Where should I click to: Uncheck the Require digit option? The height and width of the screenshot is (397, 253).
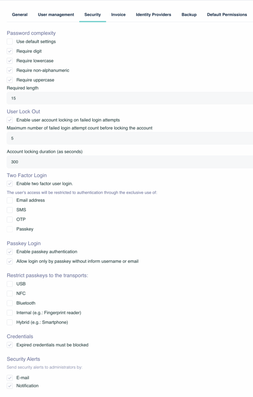pyautogui.click(x=10, y=51)
